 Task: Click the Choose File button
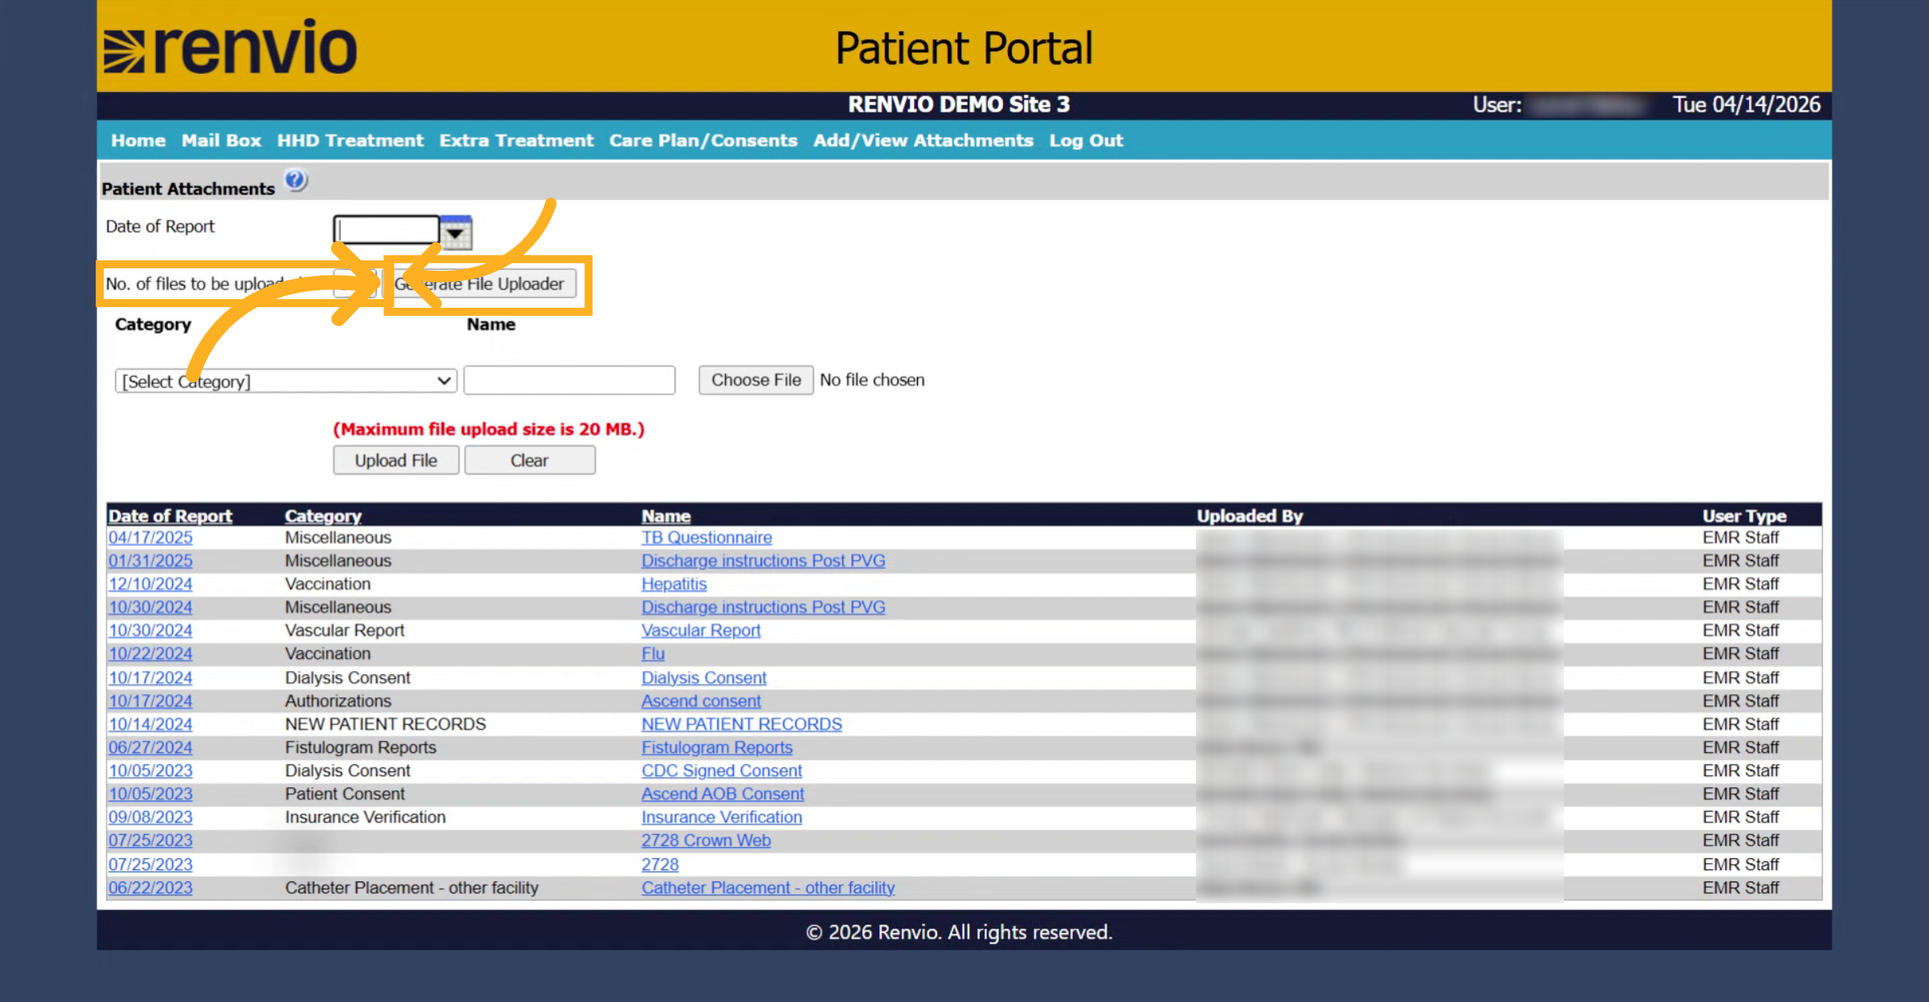pyautogui.click(x=756, y=380)
